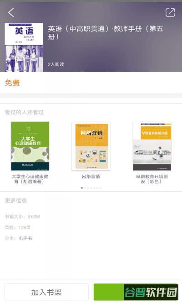
Task: Click the green read button beside 加入书架
Action: tap(136, 292)
